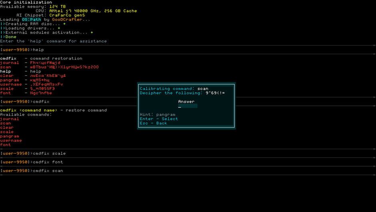Viewport: 376px width, 212px height.
Task: Select the 'Enter - Select' option in dialog
Action: point(159,119)
